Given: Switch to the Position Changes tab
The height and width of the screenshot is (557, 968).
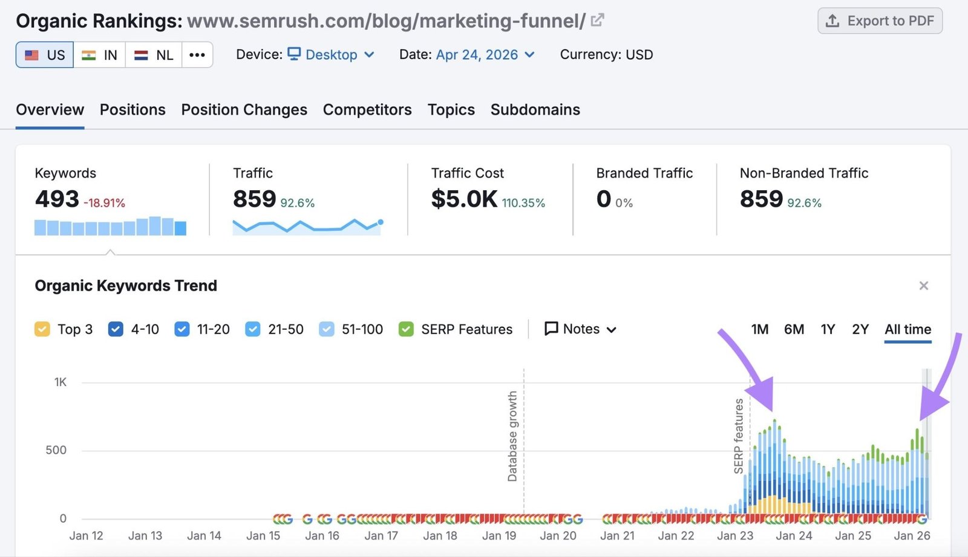Looking at the screenshot, I should point(244,109).
